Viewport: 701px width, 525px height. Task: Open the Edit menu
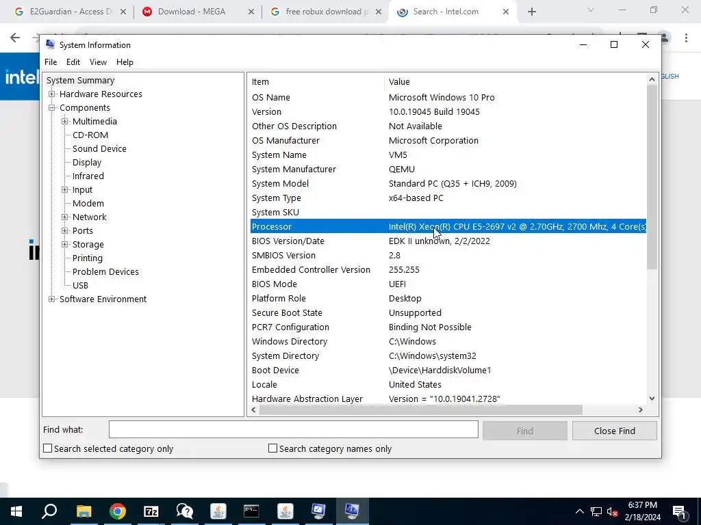coord(73,62)
